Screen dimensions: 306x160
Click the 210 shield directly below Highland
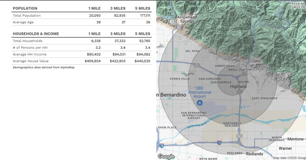[239, 92]
